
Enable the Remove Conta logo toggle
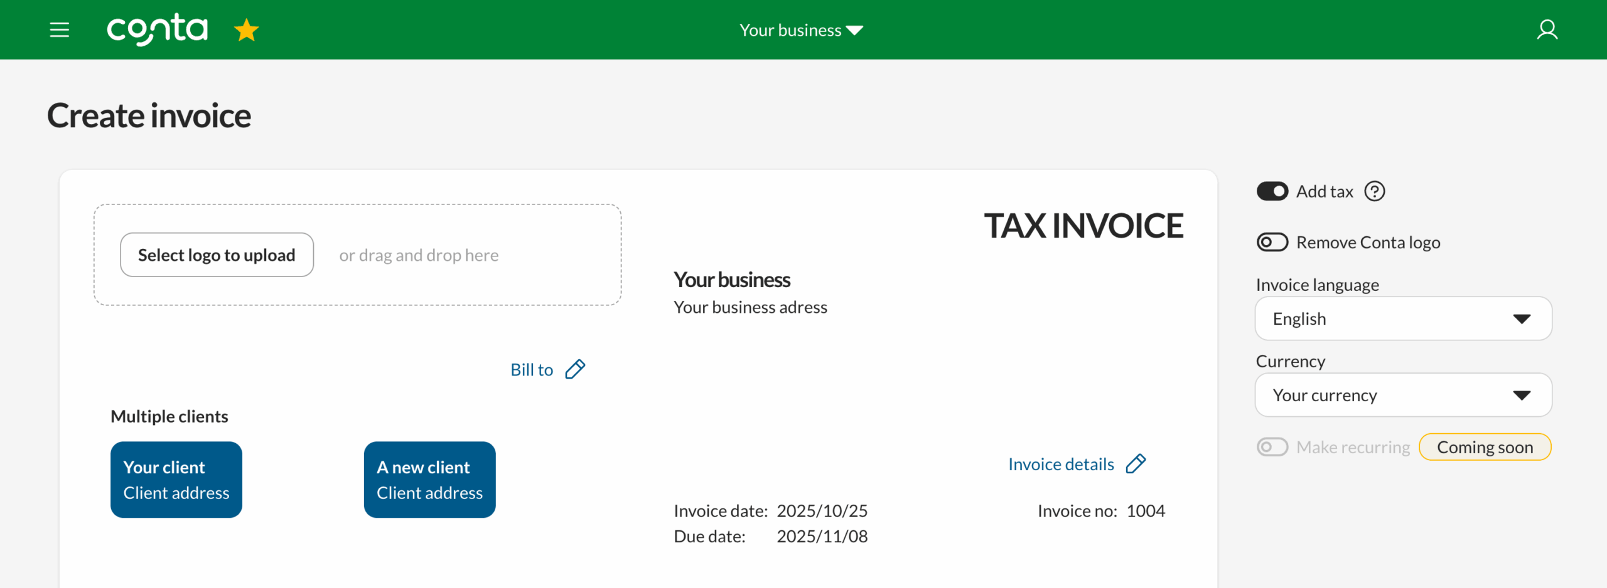tap(1272, 242)
